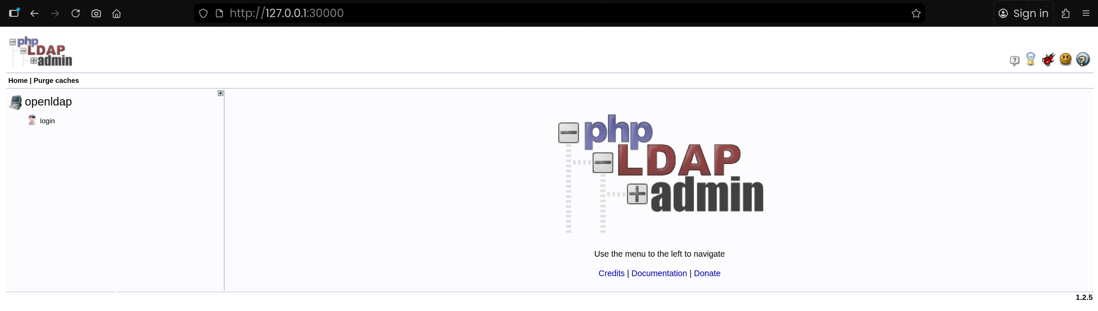Expand the tree panel with plus button

[x=220, y=93]
